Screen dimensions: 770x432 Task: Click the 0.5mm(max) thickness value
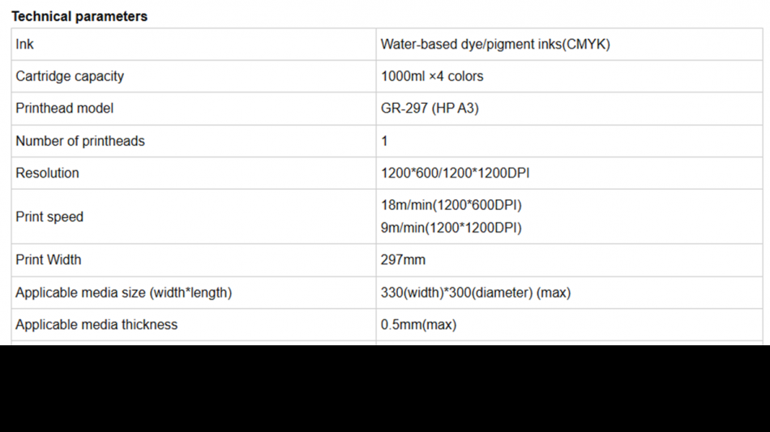[419, 324]
